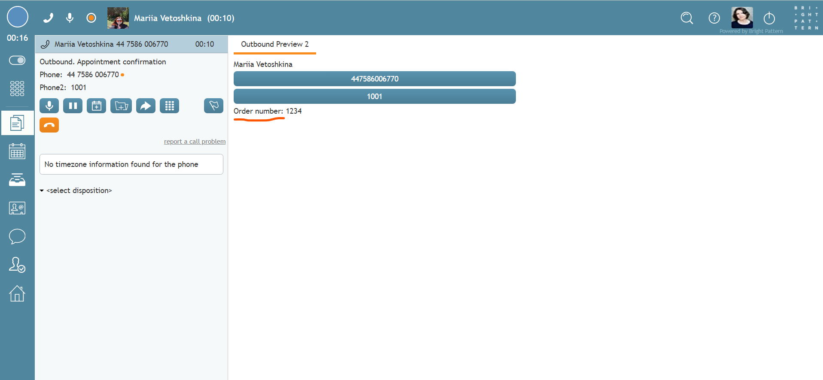
Task: Click report a call problem link
Action: click(195, 142)
